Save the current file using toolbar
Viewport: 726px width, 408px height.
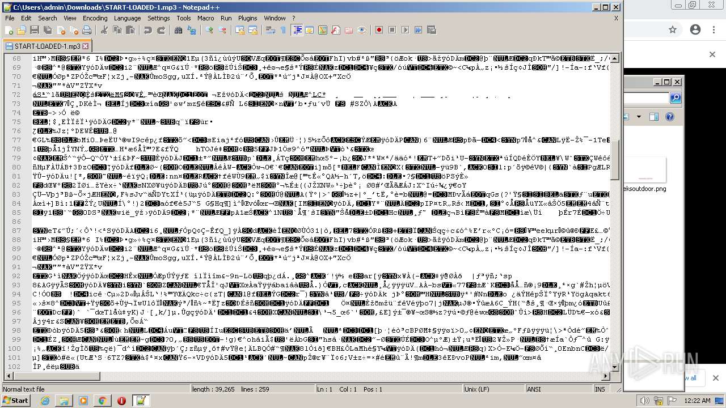point(34,30)
